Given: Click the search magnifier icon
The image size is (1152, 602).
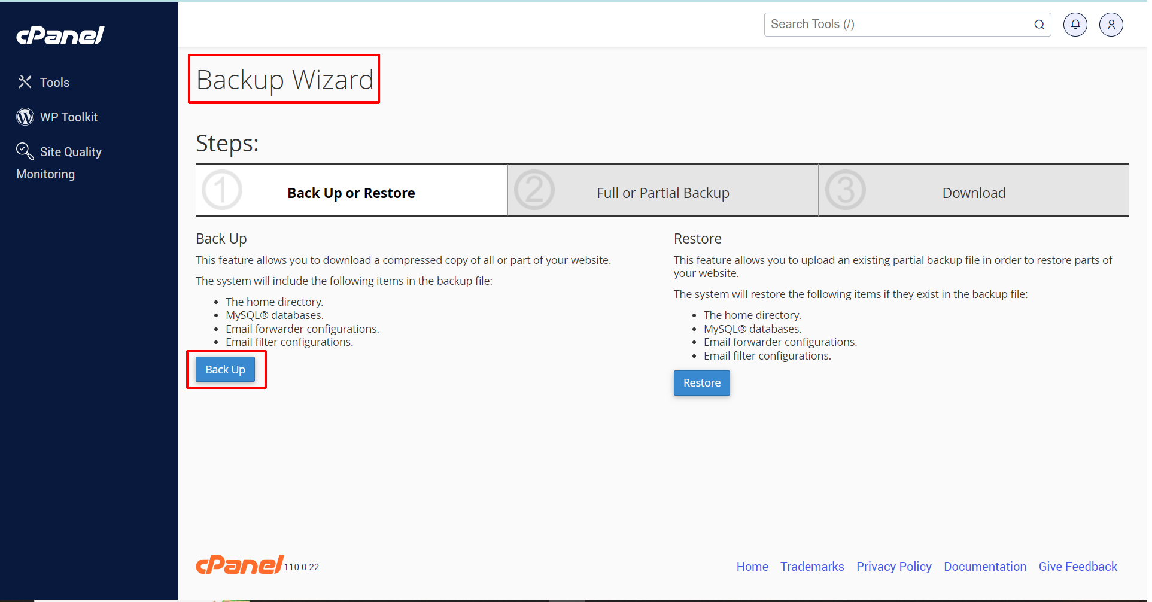Looking at the screenshot, I should pyautogui.click(x=1039, y=25).
